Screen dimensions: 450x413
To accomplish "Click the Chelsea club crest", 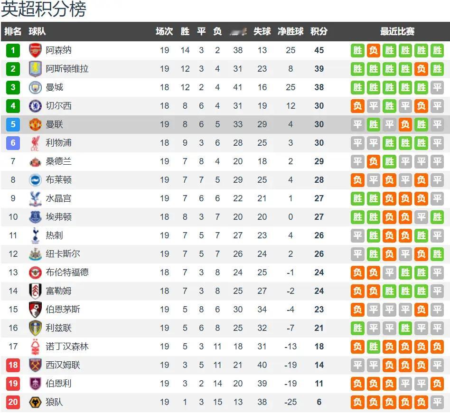I will 35,106.
